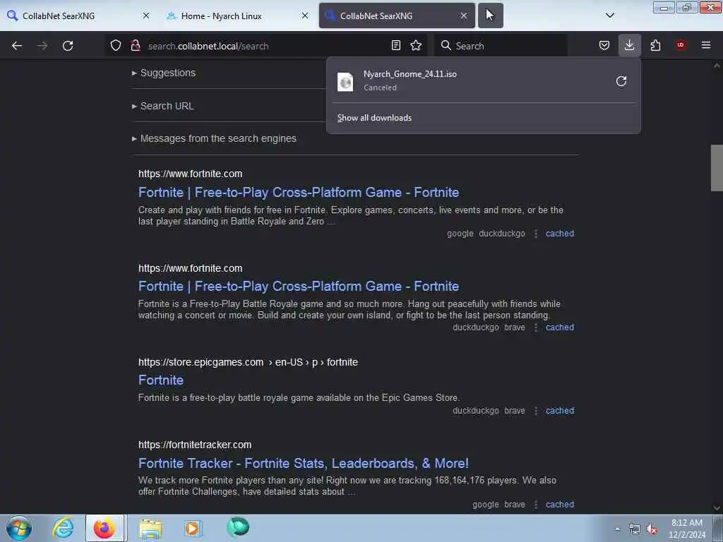This screenshot has height=542, width=723.
Task: Launch Internet Explorer from taskbar
Action: click(63, 528)
